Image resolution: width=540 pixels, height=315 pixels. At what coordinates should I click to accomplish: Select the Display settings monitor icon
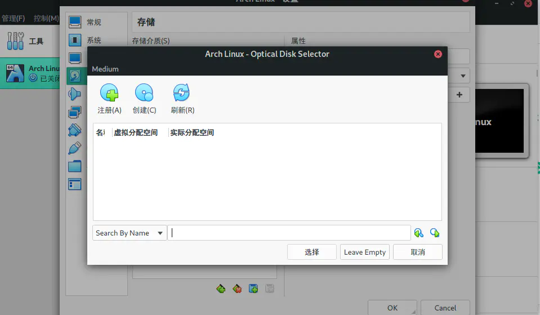click(x=75, y=58)
